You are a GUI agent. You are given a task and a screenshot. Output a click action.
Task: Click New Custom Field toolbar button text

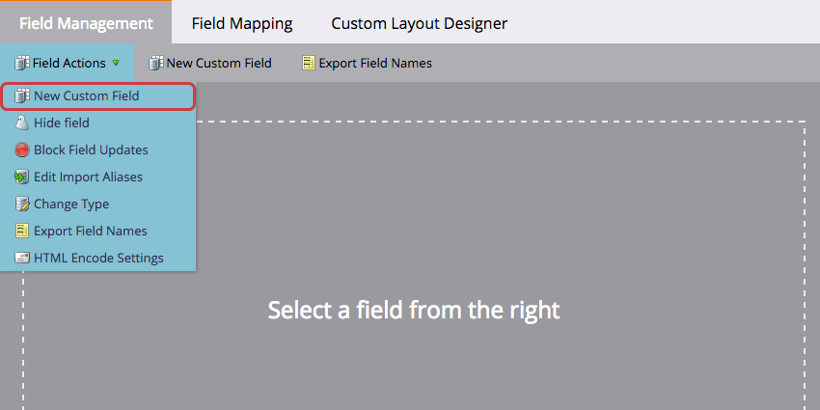[x=219, y=64]
